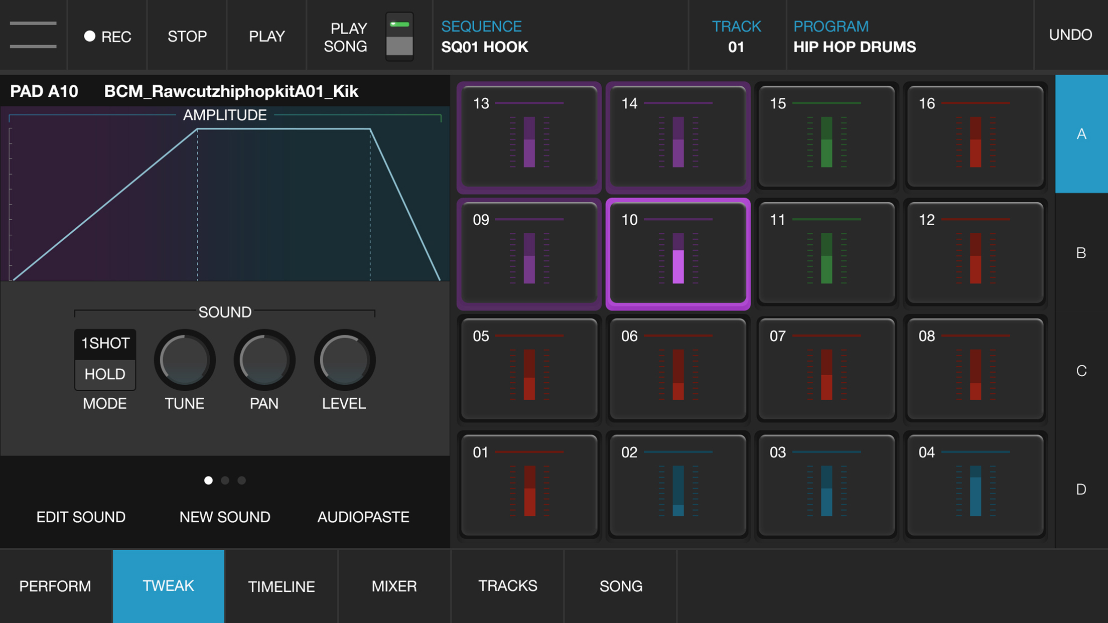This screenshot has height=623, width=1108.
Task: Open the TRACK 01 selector
Action: 736,36
